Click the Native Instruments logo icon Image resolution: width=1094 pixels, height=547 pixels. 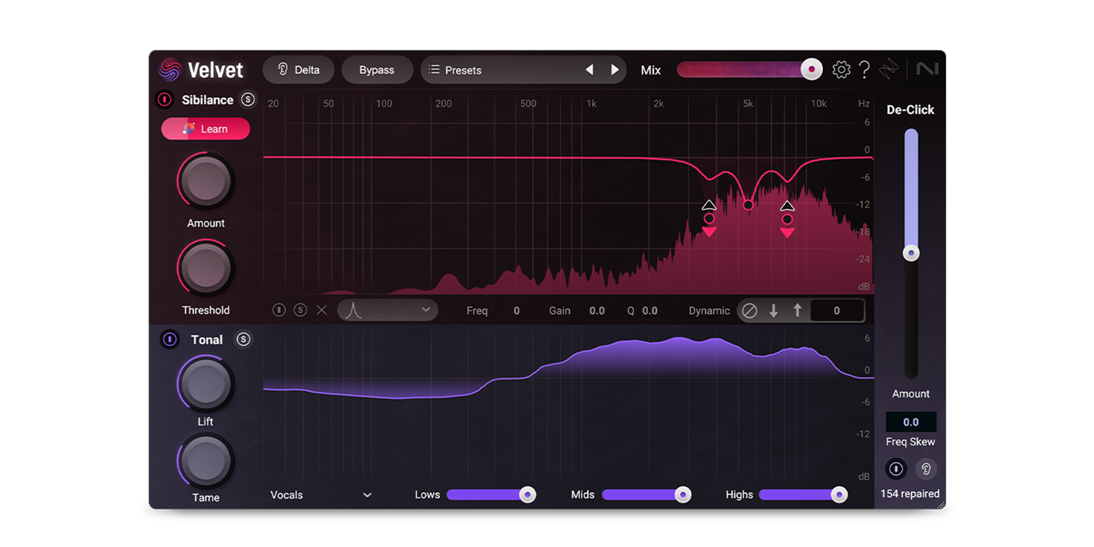pyautogui.click(x=927, y=69)
